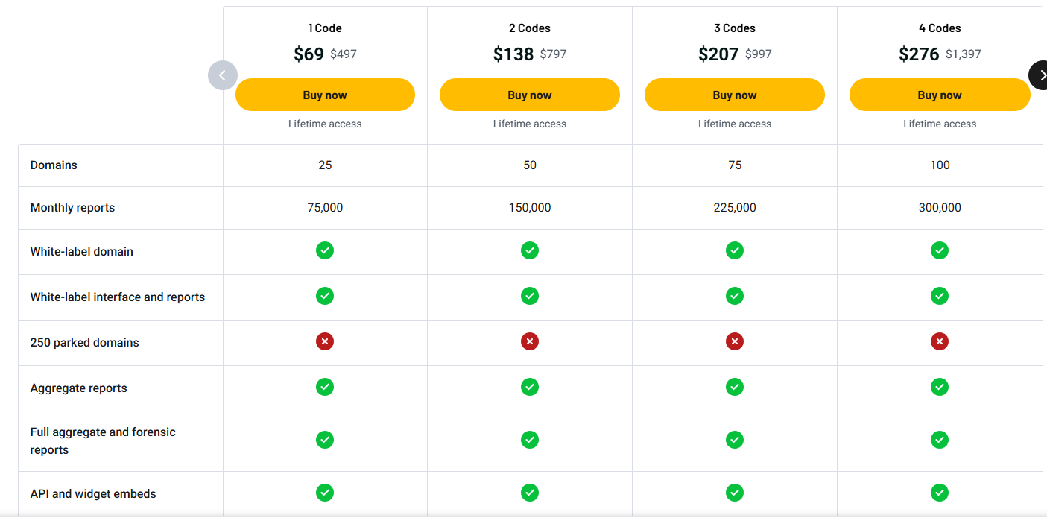Click the next plans carousel arrow
This screenshot has height=521, width=1047.
1040,75
